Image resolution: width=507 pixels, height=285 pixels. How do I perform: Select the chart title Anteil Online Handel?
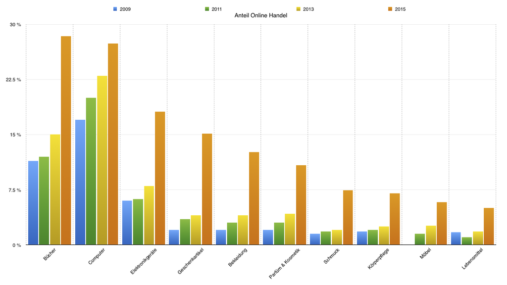(260, 16)
